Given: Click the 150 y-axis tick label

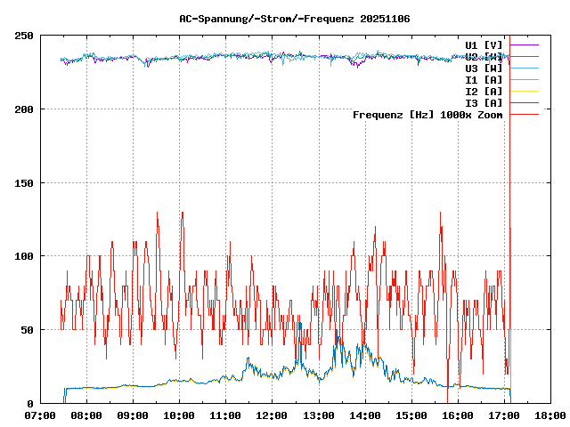Looking at the screenshot, I should tap(24, 182).
